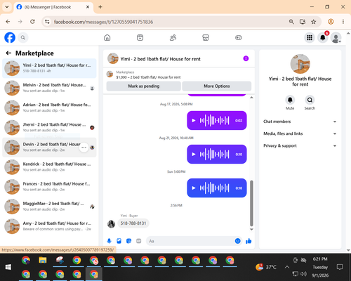
Task: Choose a sticker icon in composer
Action: 128,241
